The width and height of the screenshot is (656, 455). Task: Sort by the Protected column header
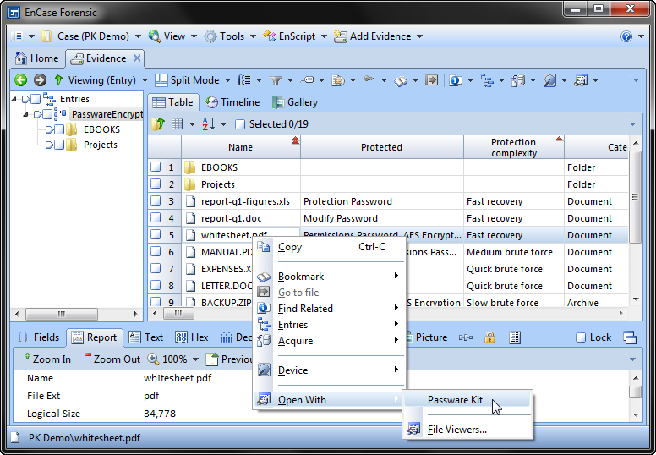click(381, 147)
